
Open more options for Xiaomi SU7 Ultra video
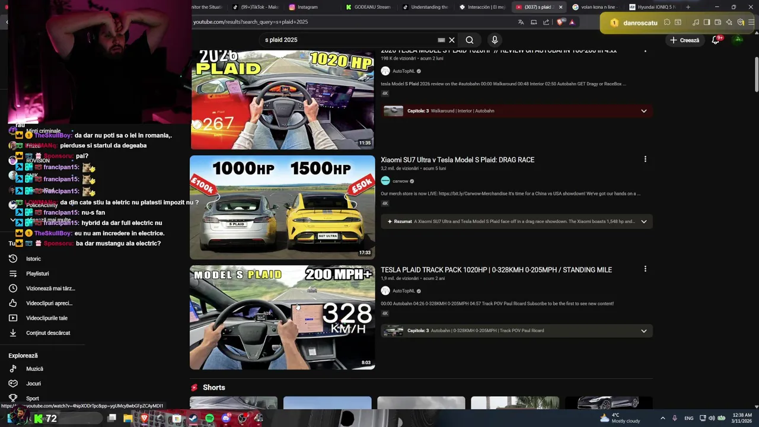[x=645, y=159]
